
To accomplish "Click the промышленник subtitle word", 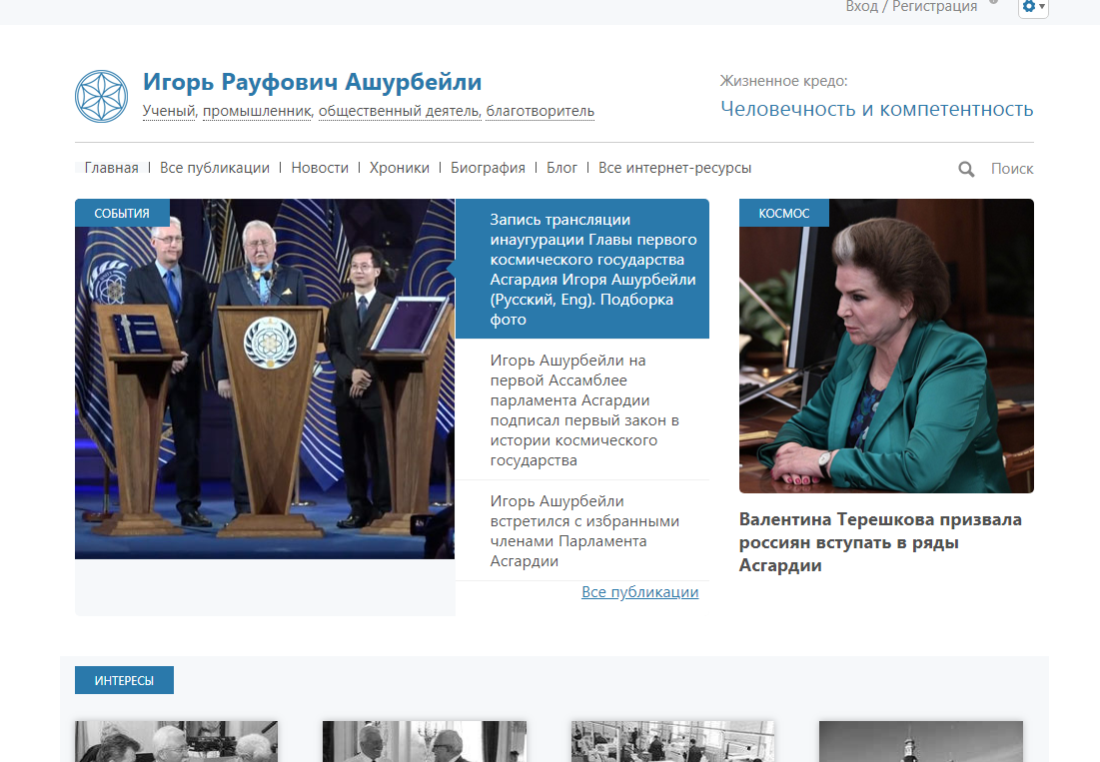I will click(258, 111).
